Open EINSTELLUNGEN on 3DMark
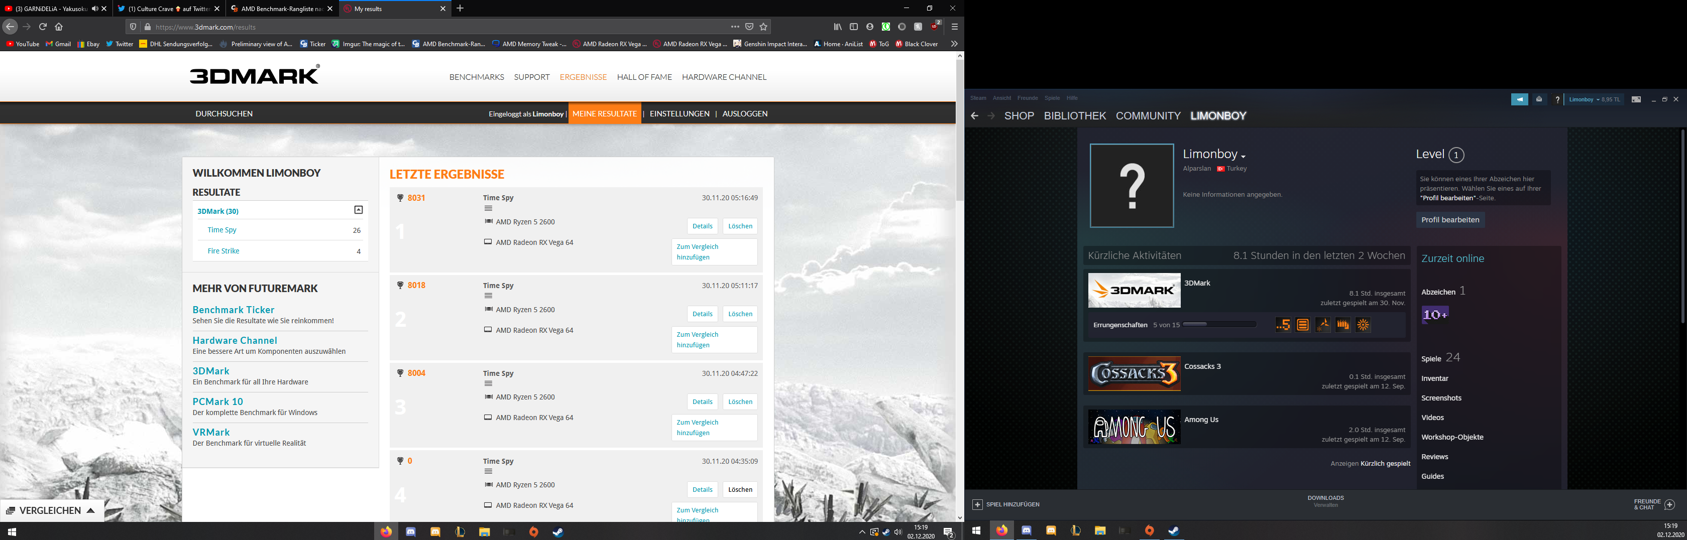 (x=679, y=114)
